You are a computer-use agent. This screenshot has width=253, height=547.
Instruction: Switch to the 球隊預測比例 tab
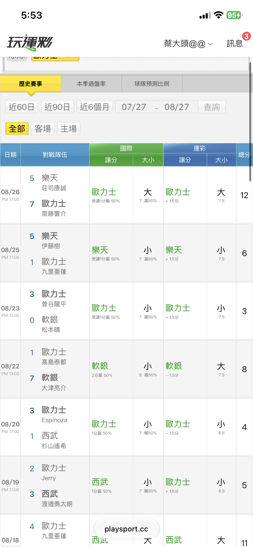152,84
